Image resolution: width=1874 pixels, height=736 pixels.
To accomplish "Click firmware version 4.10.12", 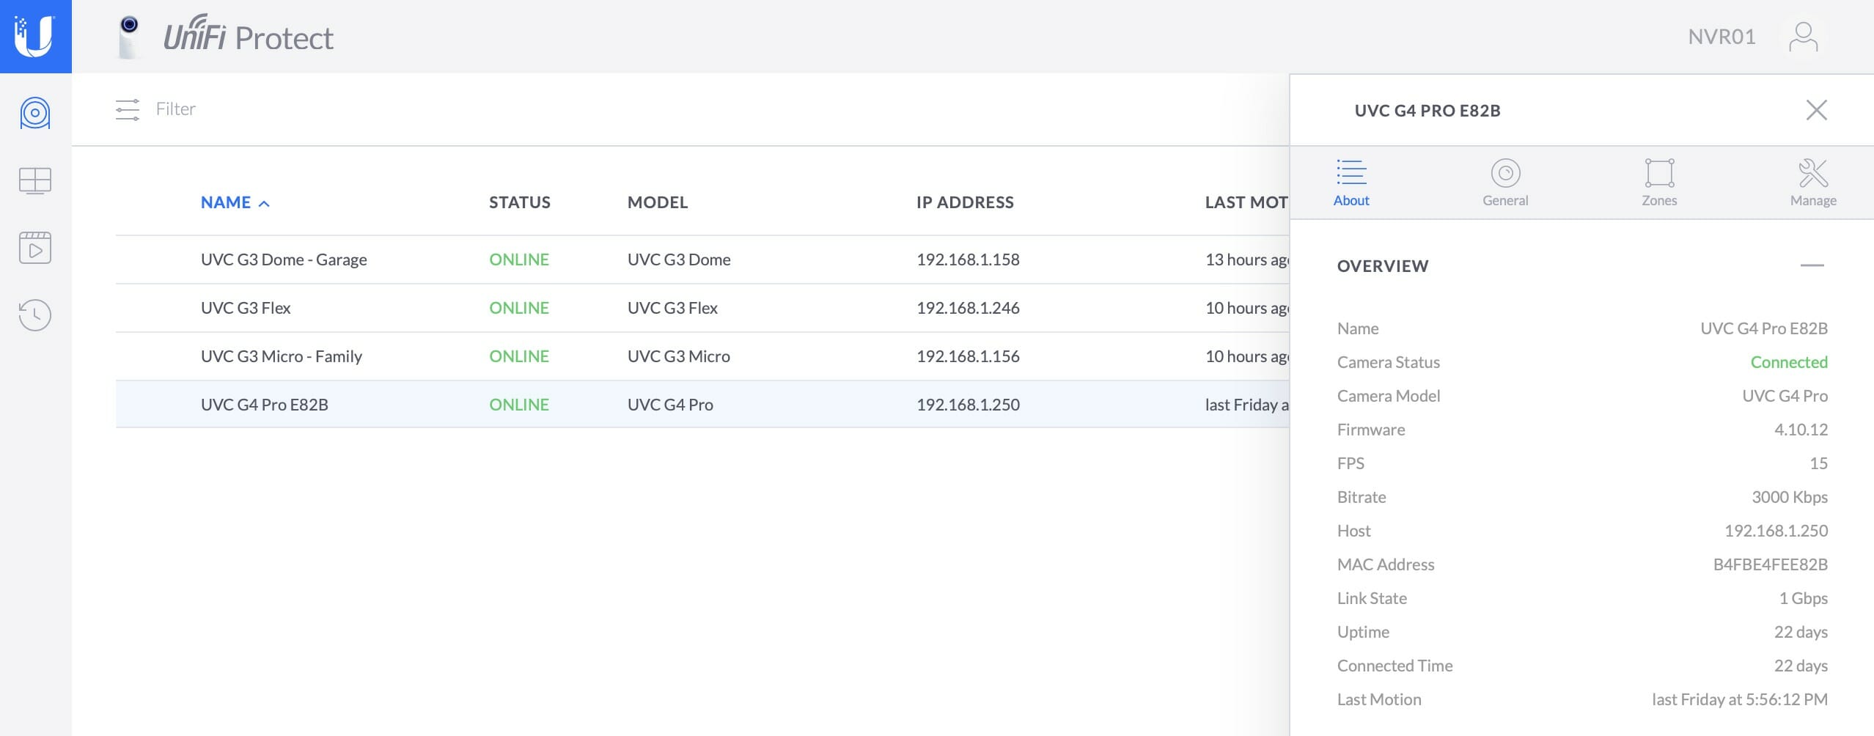I will coord(1801,430).
